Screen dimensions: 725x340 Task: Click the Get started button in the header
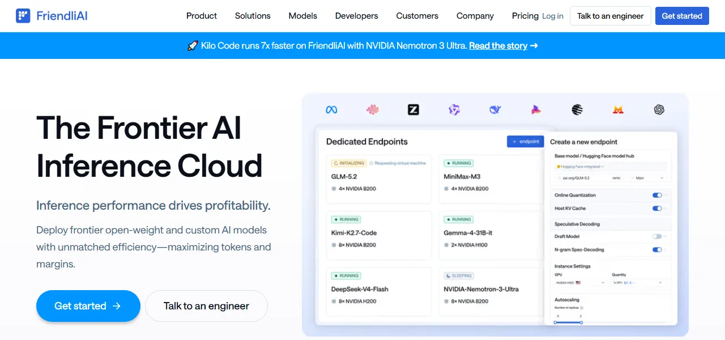pos(682,16)
